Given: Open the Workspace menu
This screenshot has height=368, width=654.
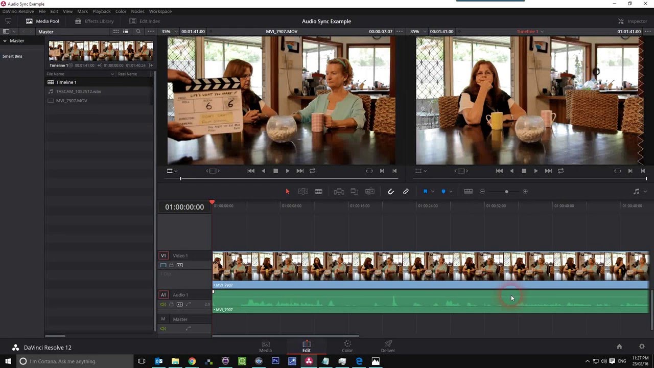Looking at the screenshot, I should tap(160, 11).
